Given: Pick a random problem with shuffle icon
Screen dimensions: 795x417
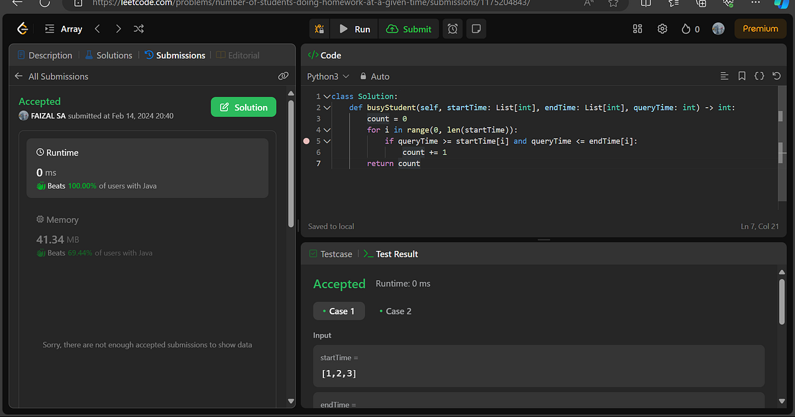Looking at the screenshot, I should [138, 29].
